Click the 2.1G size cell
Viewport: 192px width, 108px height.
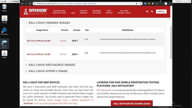pyautogui.click(x=86, y=39)
